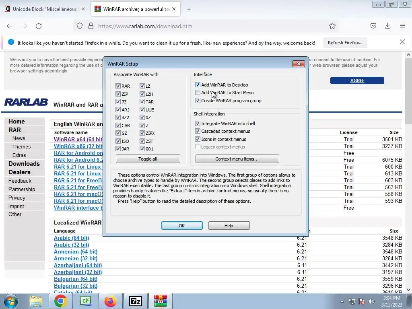412x309 pixels.
Task: Open the Feedback sidebar link
Action: (x=20, y=181)
